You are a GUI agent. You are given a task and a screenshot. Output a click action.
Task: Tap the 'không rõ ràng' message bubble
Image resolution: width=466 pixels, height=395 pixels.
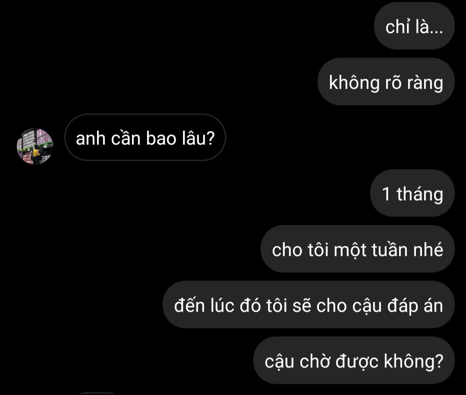(386, 82)
